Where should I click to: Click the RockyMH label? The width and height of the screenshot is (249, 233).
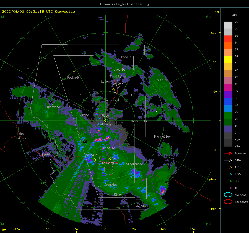tap(73, 78)
